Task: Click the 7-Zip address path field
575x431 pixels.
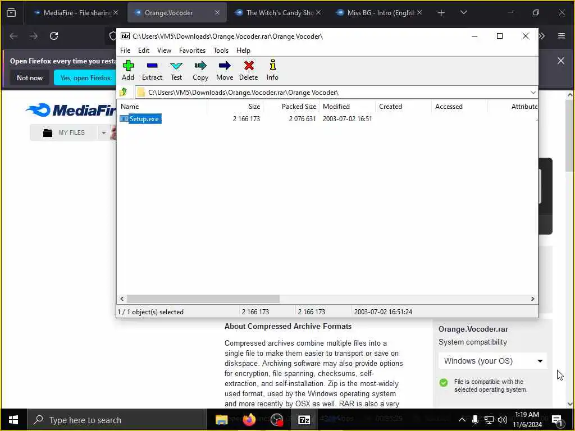Action: click(x=332, y=93)
